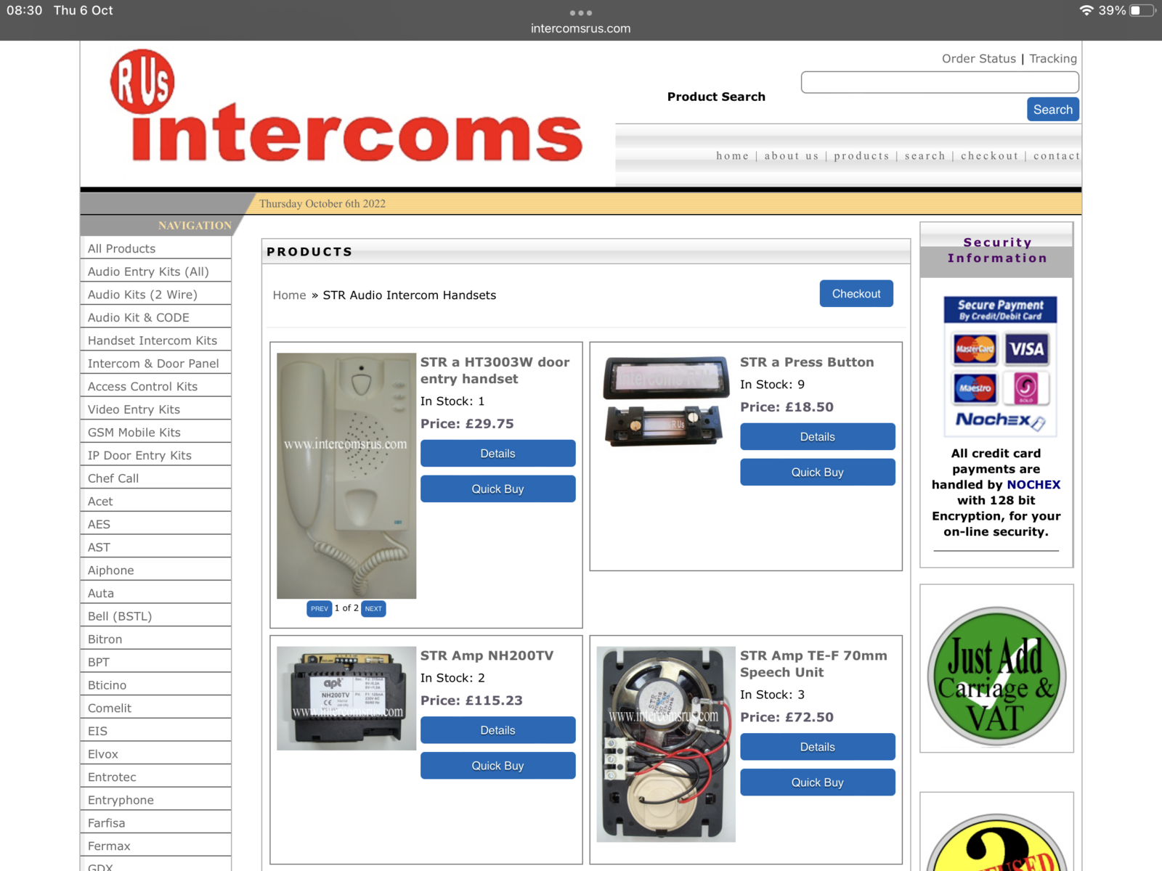Select Video Entry Kits in navigation
1162x871 pixels.
click(134, 409)
